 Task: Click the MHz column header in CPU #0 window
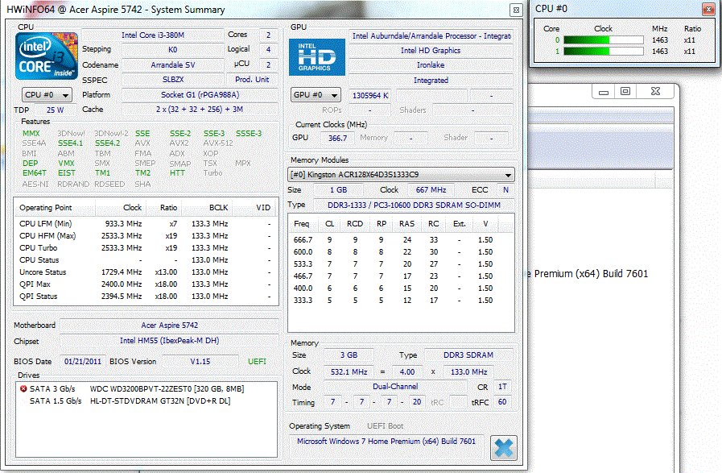tap(660, 28)
